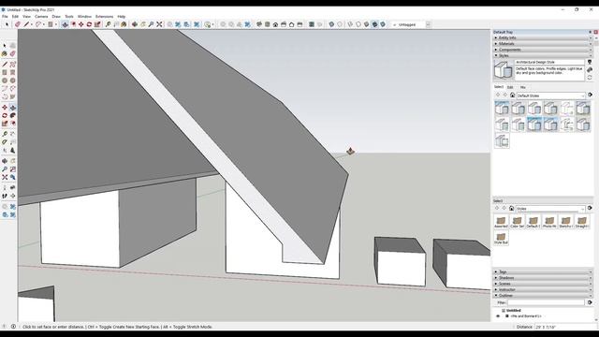Pick Tape Measure in left toolbar
The image size is (599, 337).
tap(5, 134)
